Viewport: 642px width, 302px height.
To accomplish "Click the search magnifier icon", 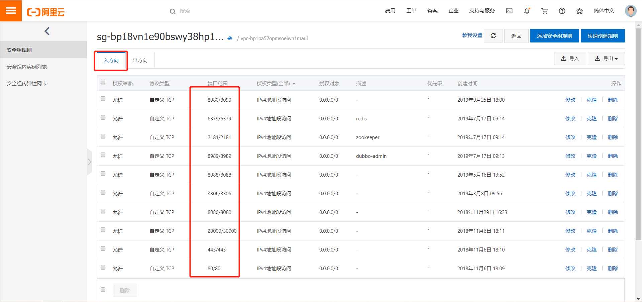I will tap(173, 11).
